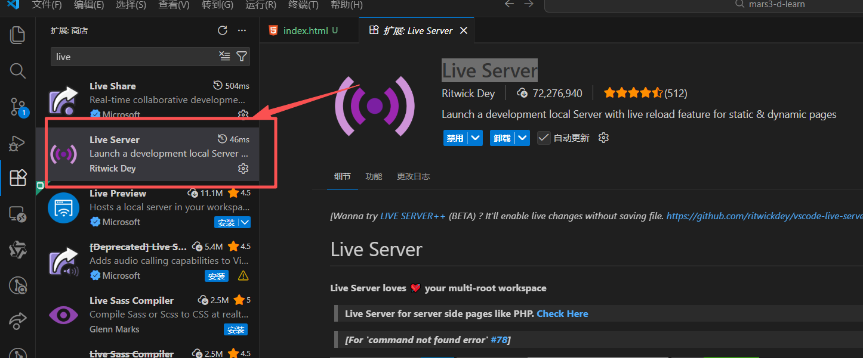The image size is (863, 358).
Task: Open the Live Share activity bar icon
Action: pos(18,320)
